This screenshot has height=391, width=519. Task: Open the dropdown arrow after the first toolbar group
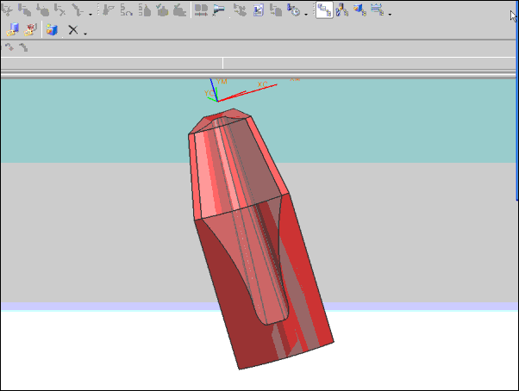[90, 15]
